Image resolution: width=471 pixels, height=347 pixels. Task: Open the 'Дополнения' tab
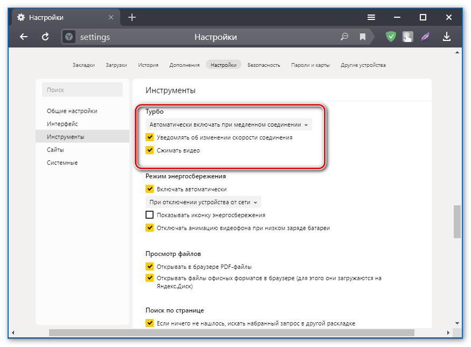click(184, 65)
